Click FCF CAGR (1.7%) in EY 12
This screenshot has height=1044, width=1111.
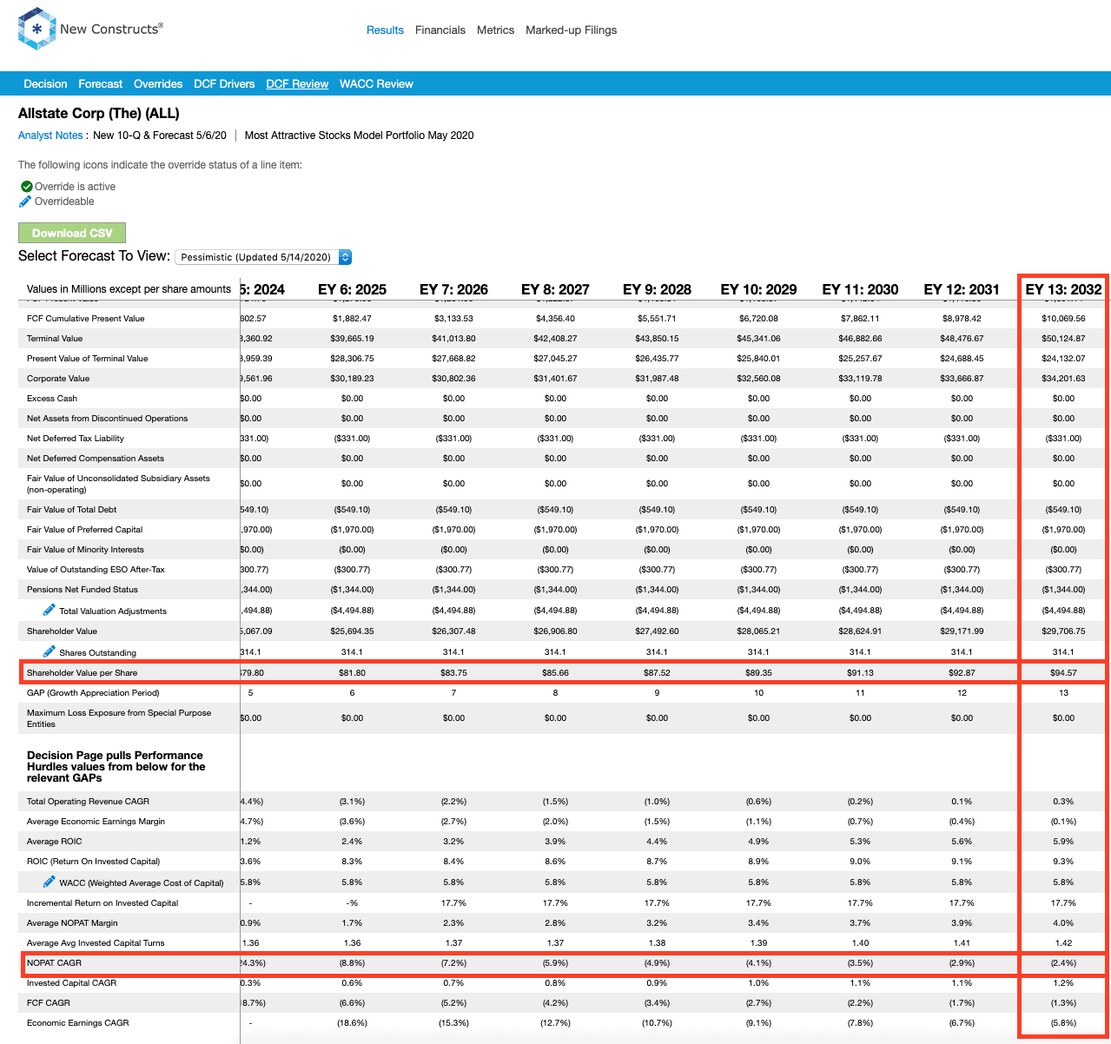tap(962, 1003)
